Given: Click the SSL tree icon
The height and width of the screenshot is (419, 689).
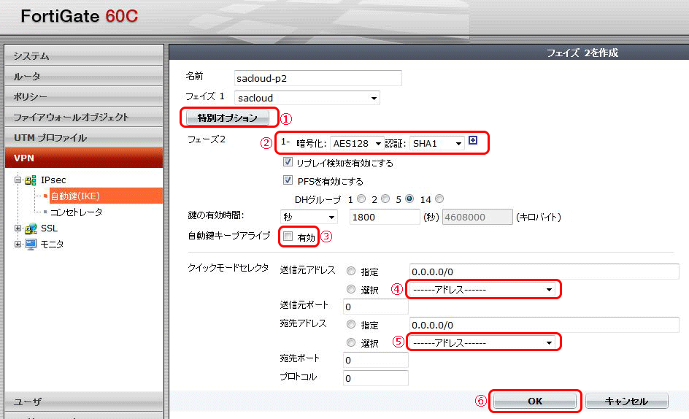Looking at the screenshot, I should (x=31, y=228).
